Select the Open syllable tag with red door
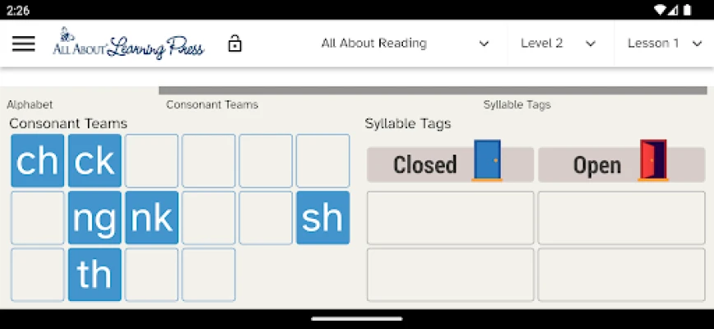 coord(621,164)
